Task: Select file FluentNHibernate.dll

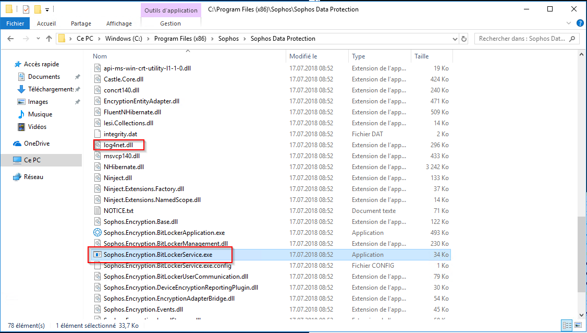Action: pyautogui.click(x=132, y=112)
